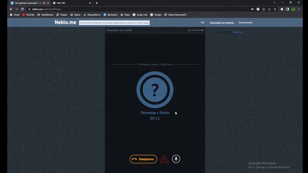The width and height of the screenshot is (308, 173).
Task: Open the Голосовой чат рулетка link
Action: [221, 23]
